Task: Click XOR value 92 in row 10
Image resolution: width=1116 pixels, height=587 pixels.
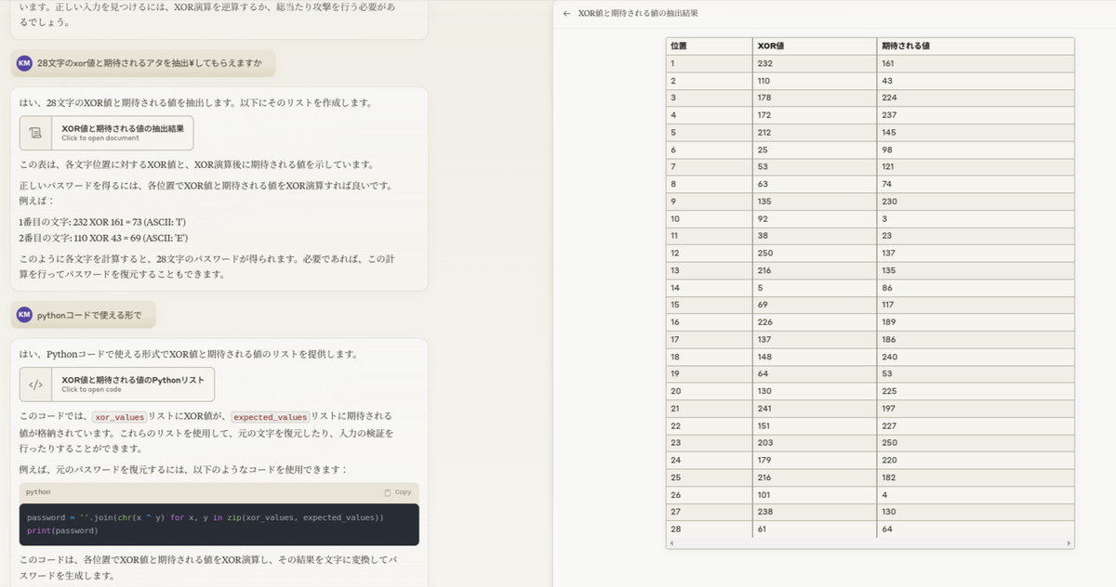Action: (x=764, y=219)
